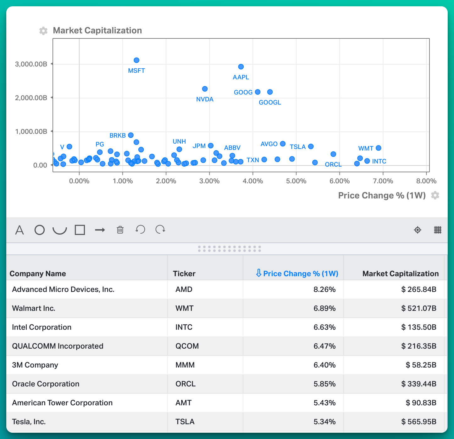Click the ORCL data point

coord(333,154)
